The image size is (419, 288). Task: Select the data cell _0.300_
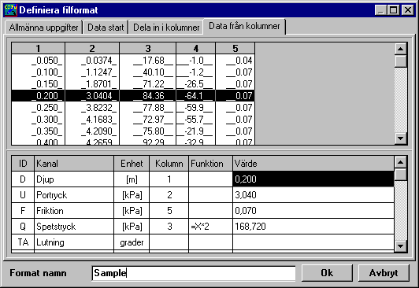[x=39, y=119]
